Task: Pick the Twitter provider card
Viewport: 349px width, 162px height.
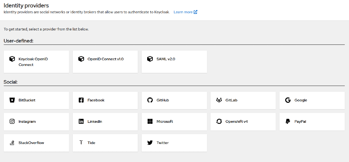Action: [174, 143]
